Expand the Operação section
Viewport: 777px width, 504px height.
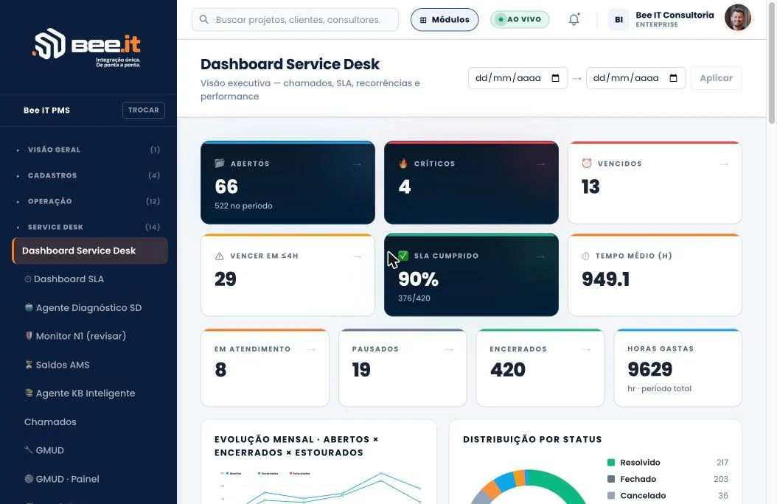88,201
